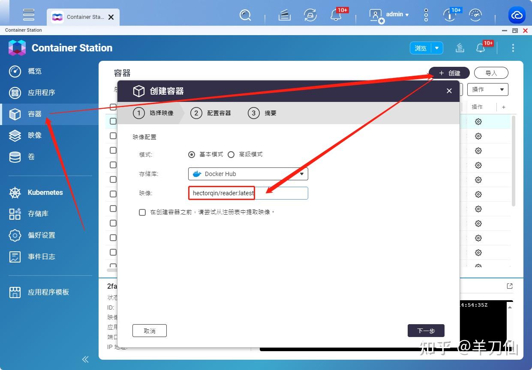Screen dimensions: 532x370
Task: Click the 下一步 (Next) button
Action: pyautogui.click(x=426, y=330)
